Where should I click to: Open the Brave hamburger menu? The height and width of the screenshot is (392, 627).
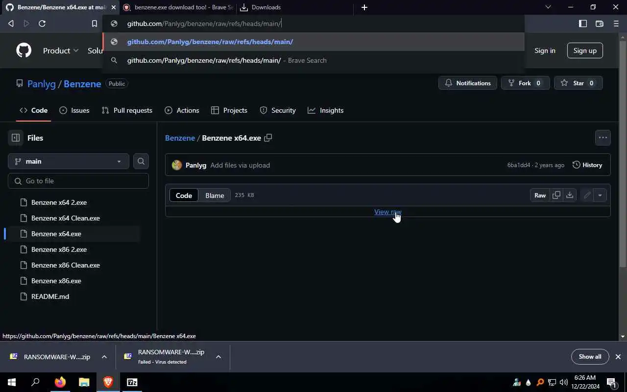(616, 24)
